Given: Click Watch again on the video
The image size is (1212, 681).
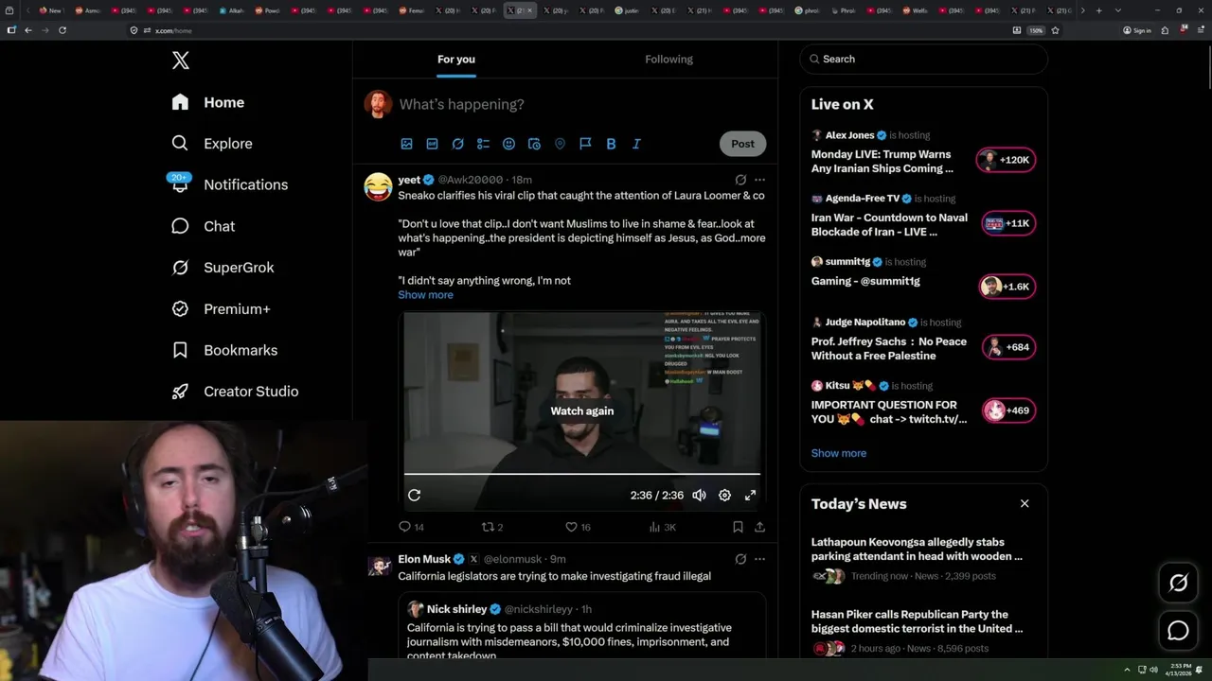Looking at the screenshot, I should pyautogui.click(x=582, y=411).
